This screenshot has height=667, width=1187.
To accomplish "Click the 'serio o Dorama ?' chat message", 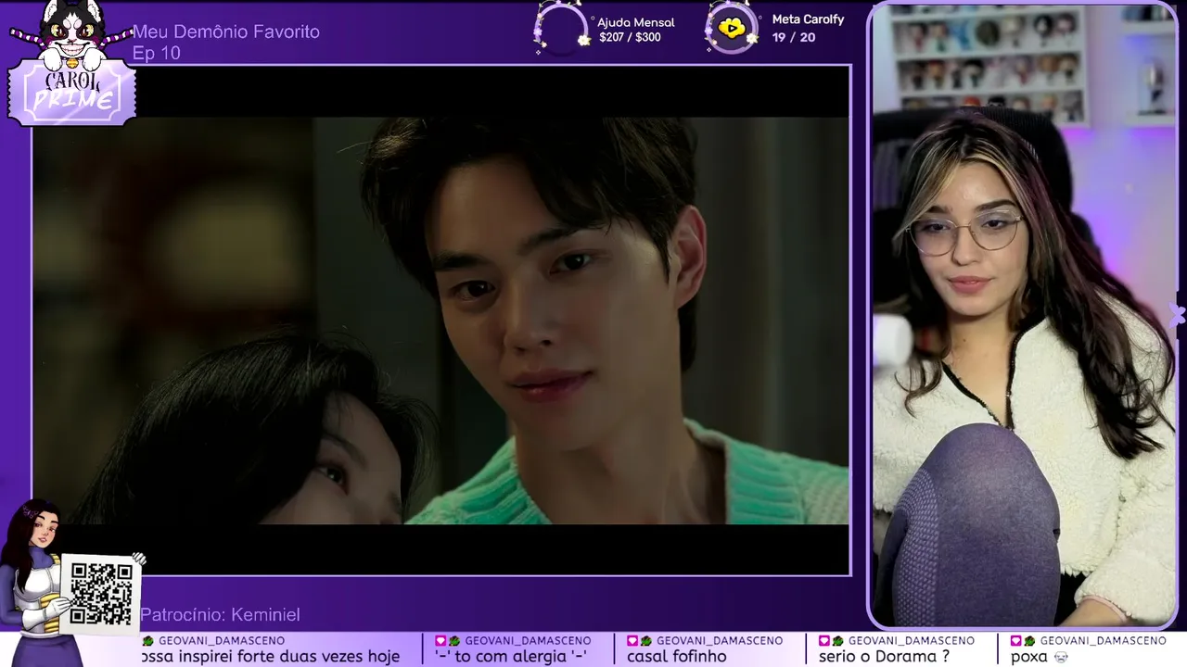I will tap(884, 657).
